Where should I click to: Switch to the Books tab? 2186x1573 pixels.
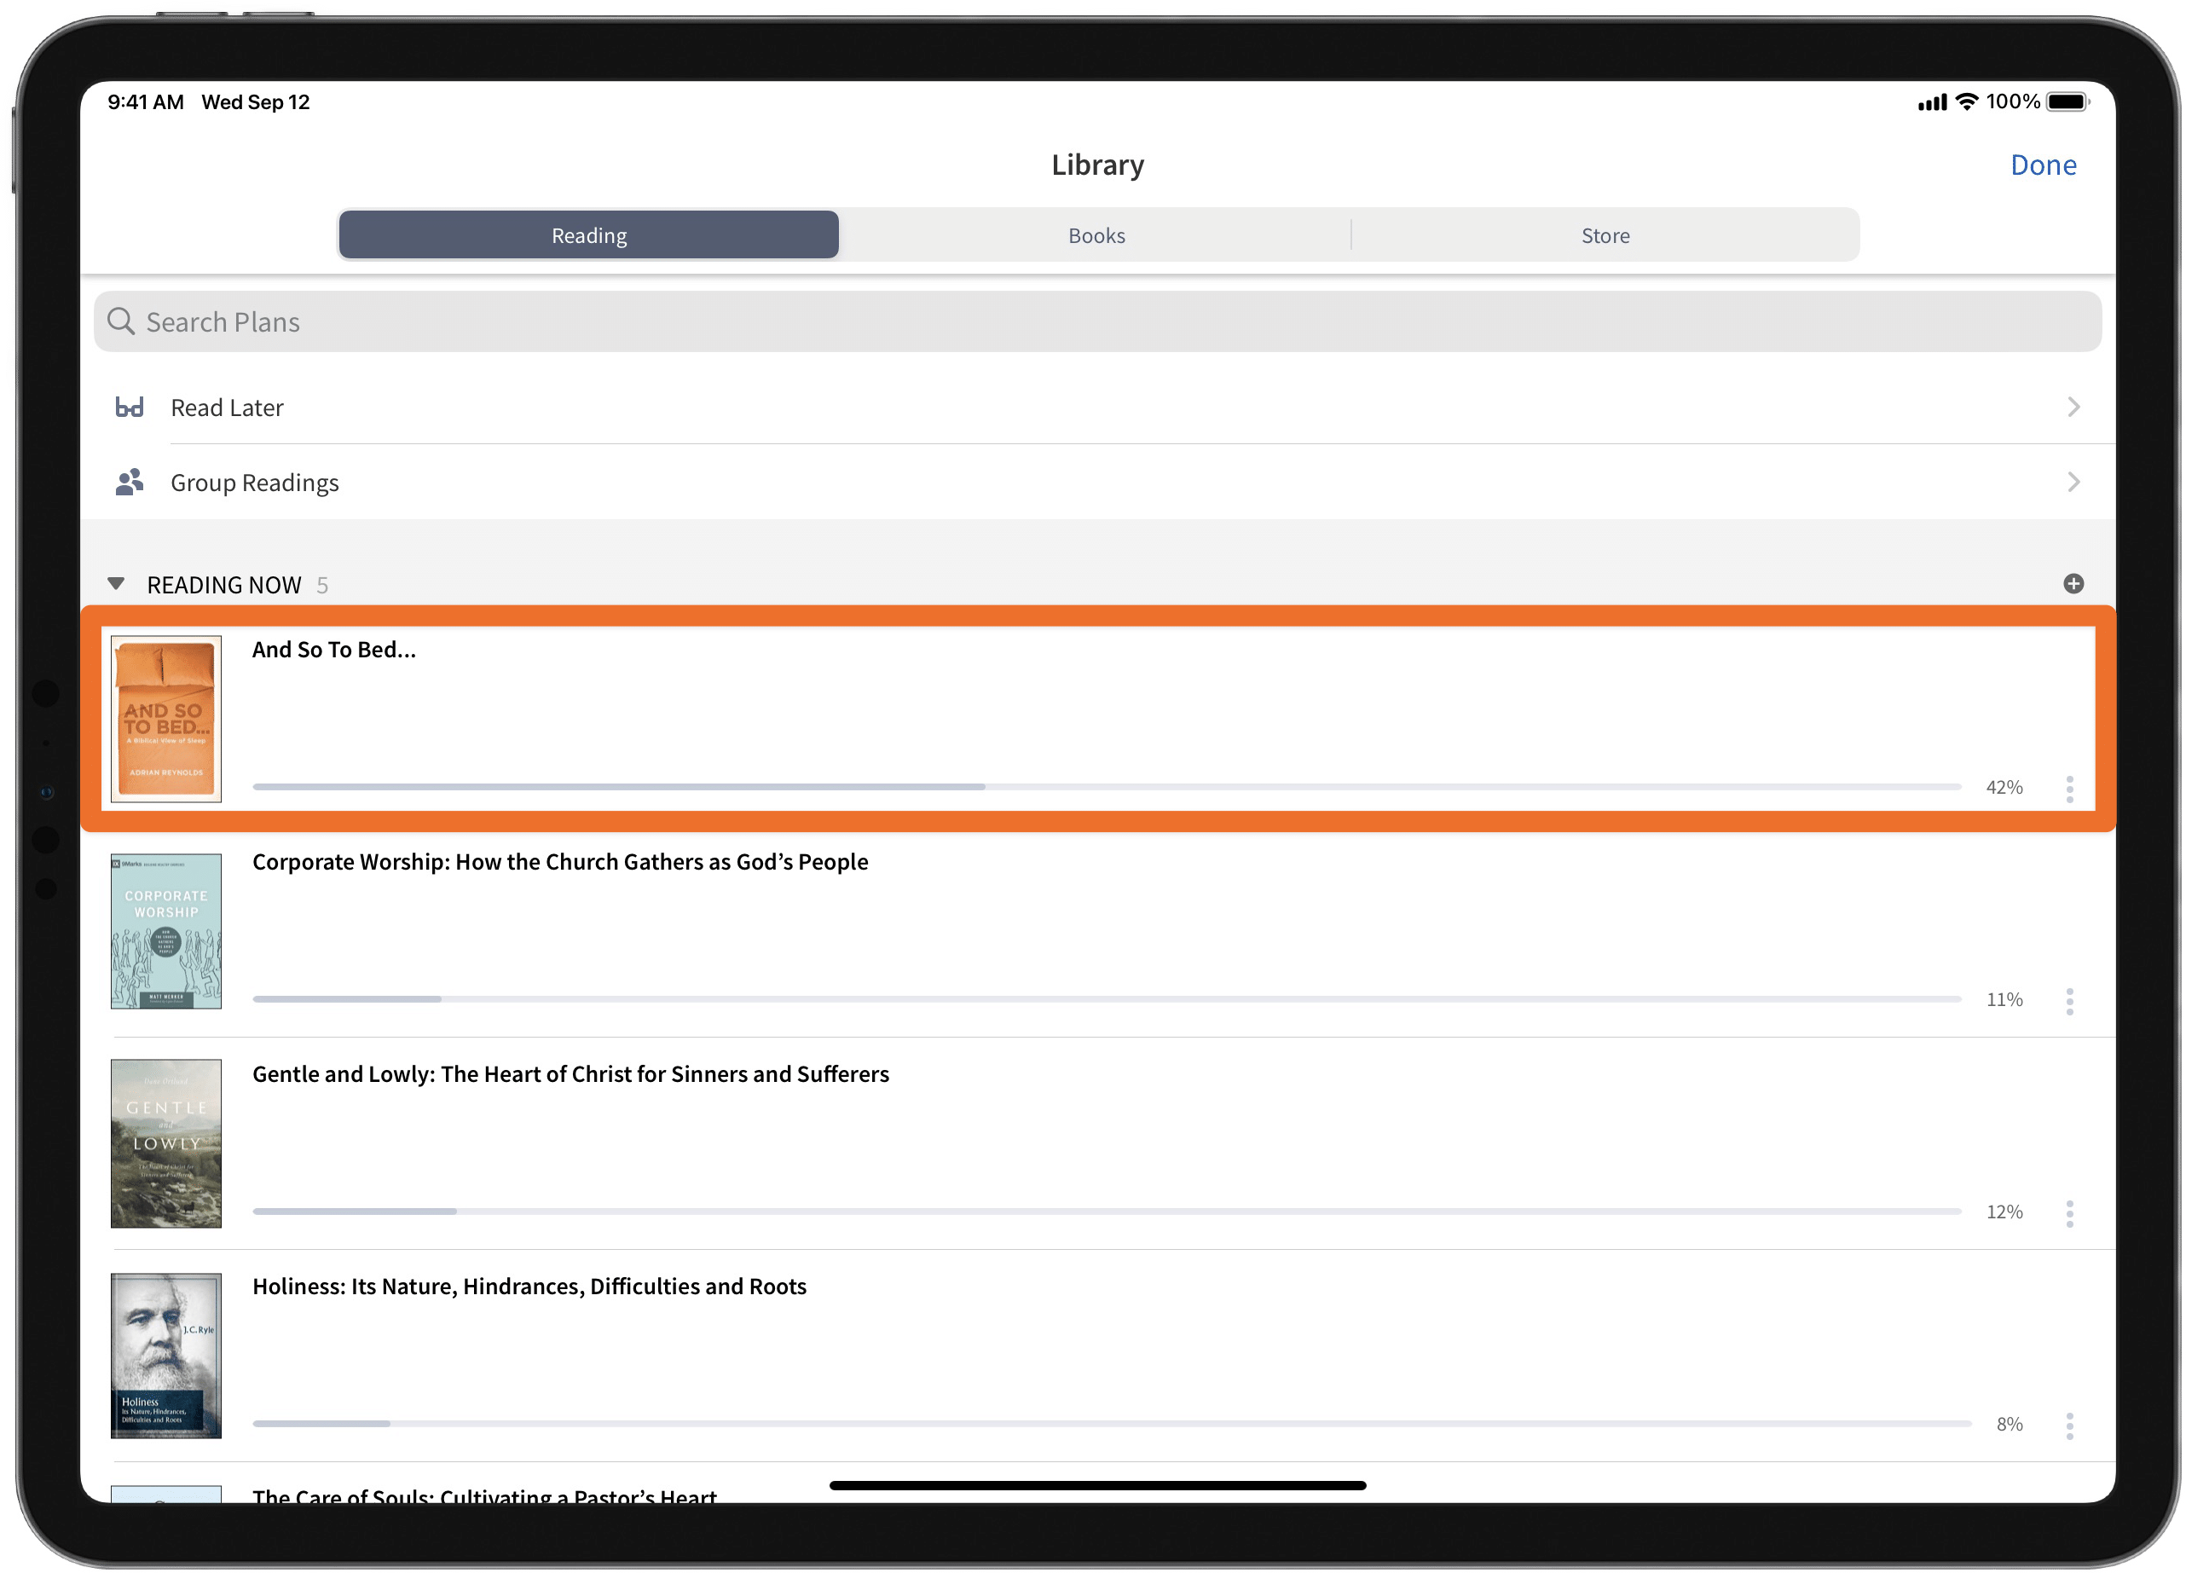(1096, 235)
